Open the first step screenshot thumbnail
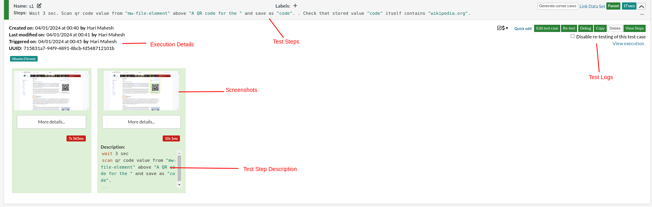 (52, 91)
